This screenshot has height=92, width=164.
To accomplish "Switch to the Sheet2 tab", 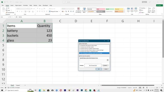I will click(18, 85).
